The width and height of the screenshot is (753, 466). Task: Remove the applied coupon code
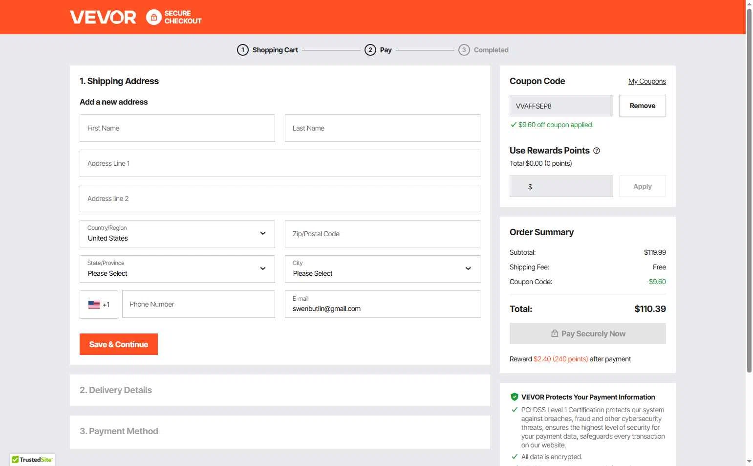643,106
